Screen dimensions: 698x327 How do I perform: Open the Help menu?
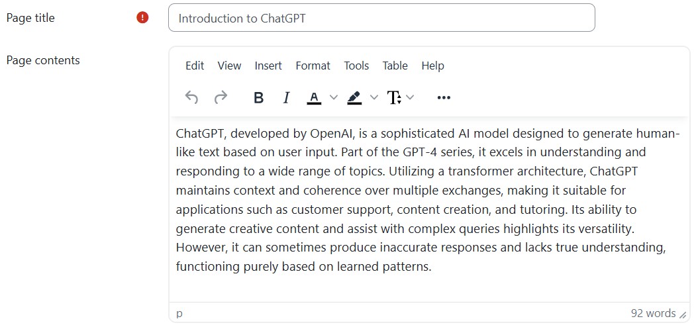coord(432,66)
